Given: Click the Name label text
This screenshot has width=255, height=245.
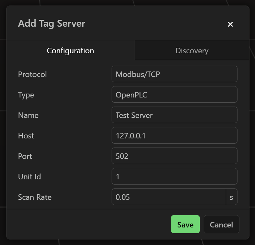Looking at the screenshot, I should pyautogui.click(x=28, y=115).
